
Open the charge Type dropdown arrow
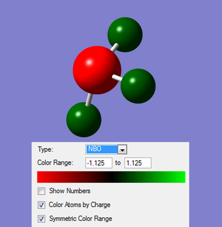coord(122,150)
